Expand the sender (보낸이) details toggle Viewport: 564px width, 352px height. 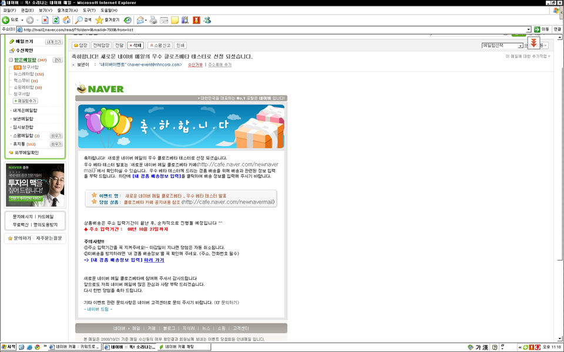point(73,65)
